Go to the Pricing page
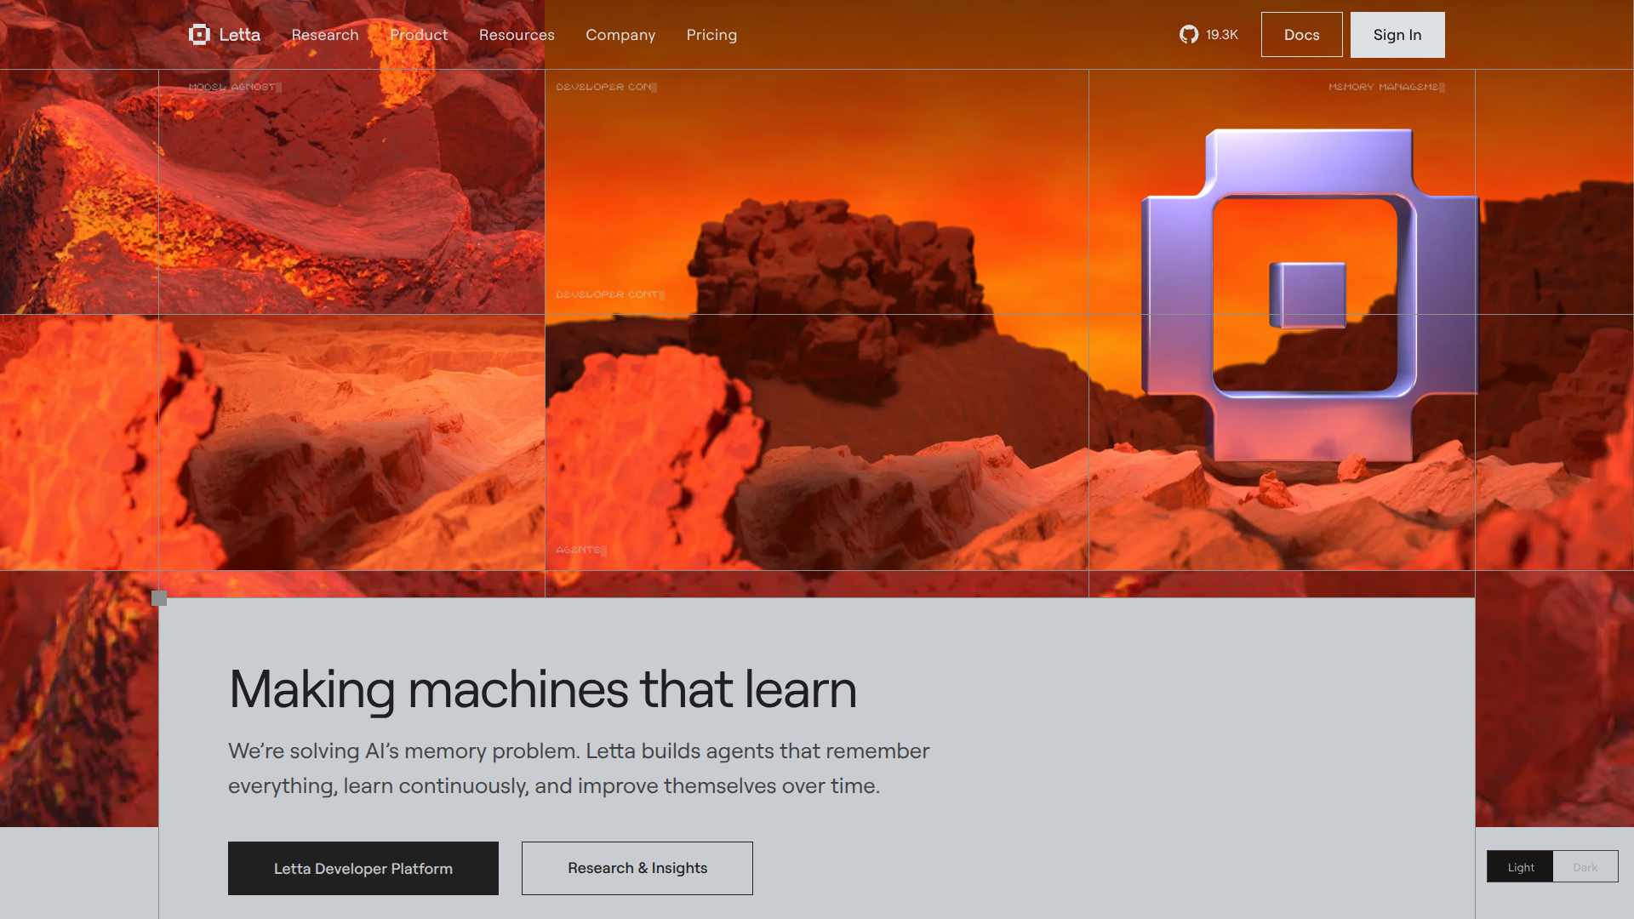 coord(711,35)
